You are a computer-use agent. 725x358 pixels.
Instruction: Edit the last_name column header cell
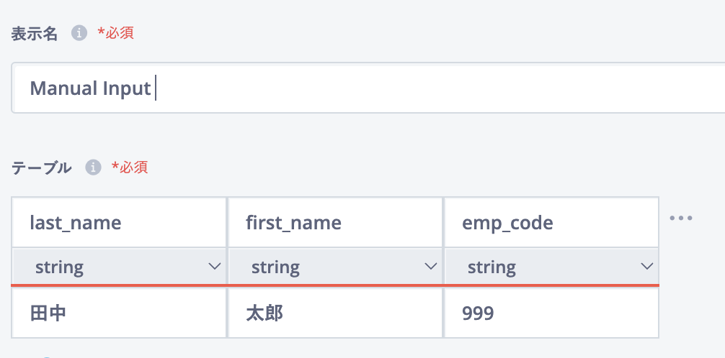point(120,222)
